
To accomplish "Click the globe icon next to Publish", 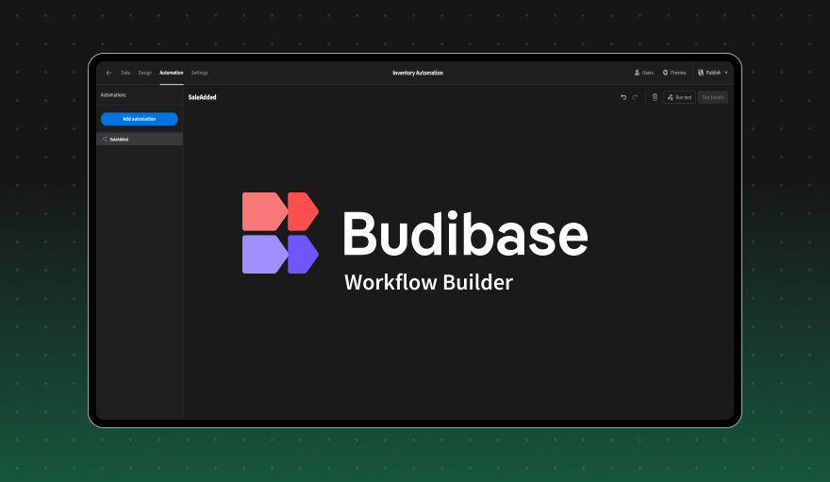I will pos(701,73).
